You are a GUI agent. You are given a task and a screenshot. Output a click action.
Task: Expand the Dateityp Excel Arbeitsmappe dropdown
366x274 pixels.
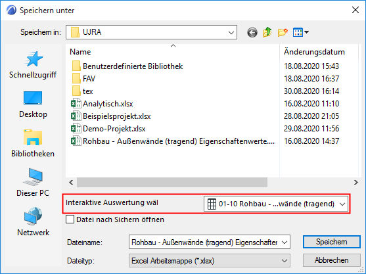coord(210,261)
